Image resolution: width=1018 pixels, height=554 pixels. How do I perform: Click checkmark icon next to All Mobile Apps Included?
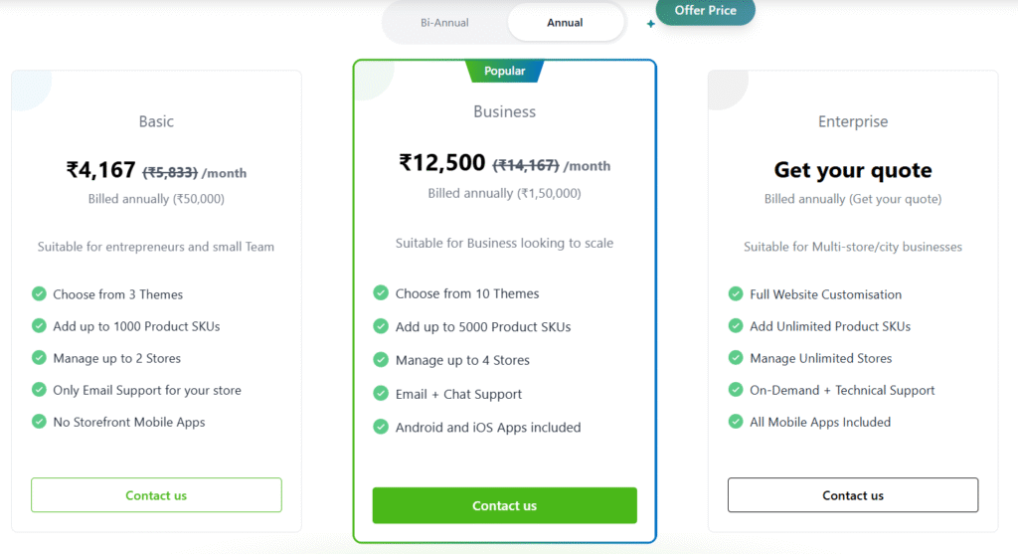pos(736,422)
